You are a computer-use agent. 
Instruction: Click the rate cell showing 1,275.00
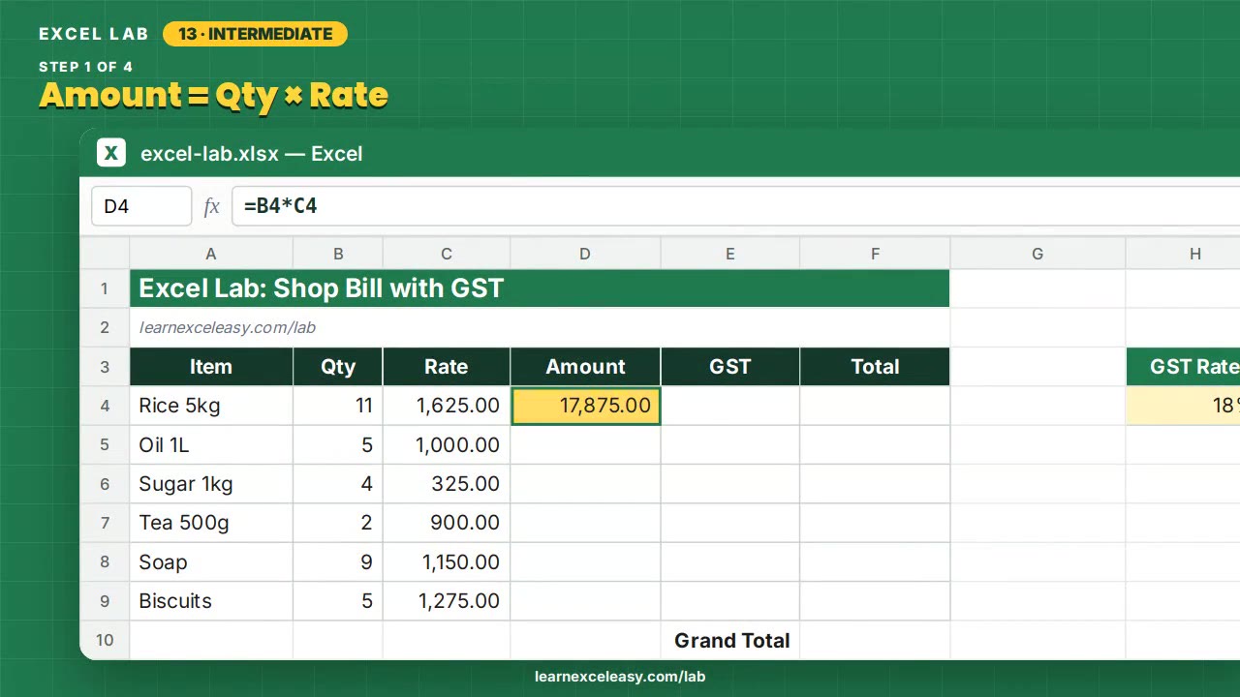[447, 601]
